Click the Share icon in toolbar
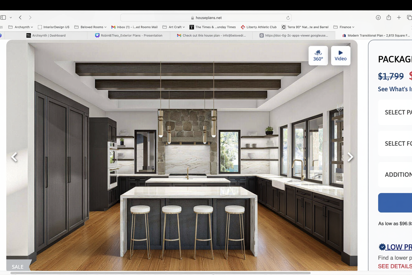 pyautogui.click(x=389, y=18)
